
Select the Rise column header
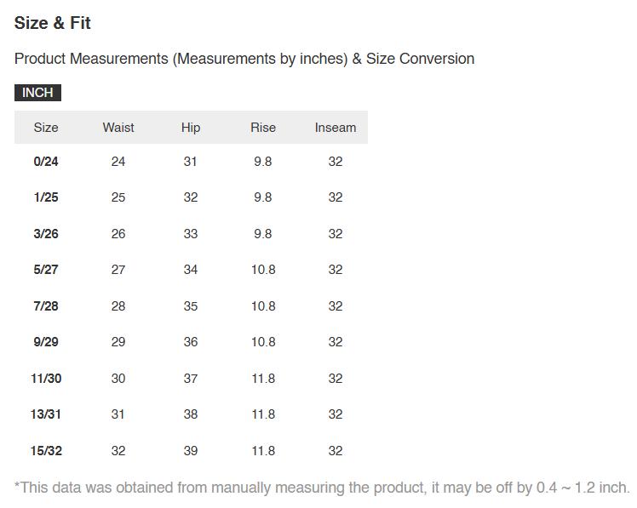(263, 128)
